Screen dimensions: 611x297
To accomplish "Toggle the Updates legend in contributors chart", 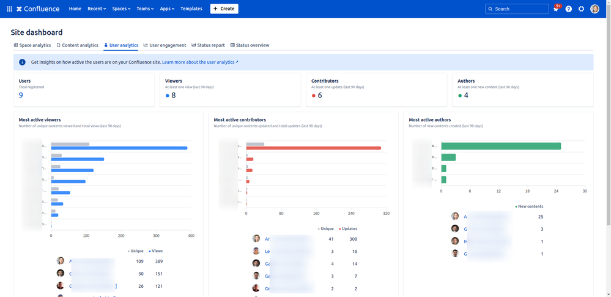I will (348, 228).
